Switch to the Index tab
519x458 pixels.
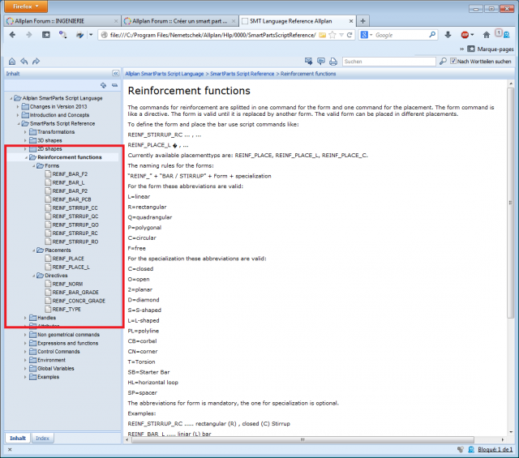[x=42, y=438]
